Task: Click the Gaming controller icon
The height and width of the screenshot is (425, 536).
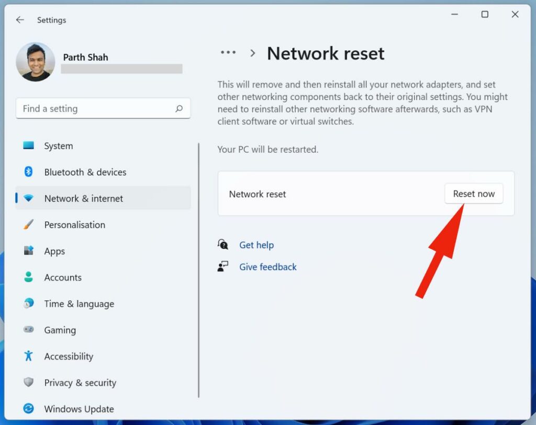Action: click(29, 330)
